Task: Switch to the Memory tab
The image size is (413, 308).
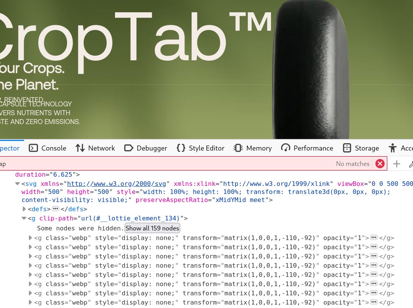Action: tap(253, 148)
